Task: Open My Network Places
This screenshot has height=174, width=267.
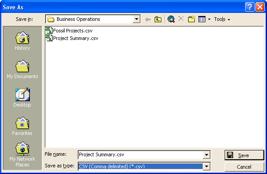Action: (22, 154)
